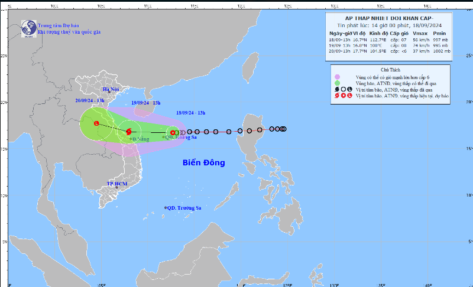Click the '108°E' longitude cell

click(x=375, y=45)
